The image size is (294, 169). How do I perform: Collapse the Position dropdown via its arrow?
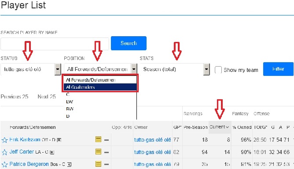(x=134, y=69)
